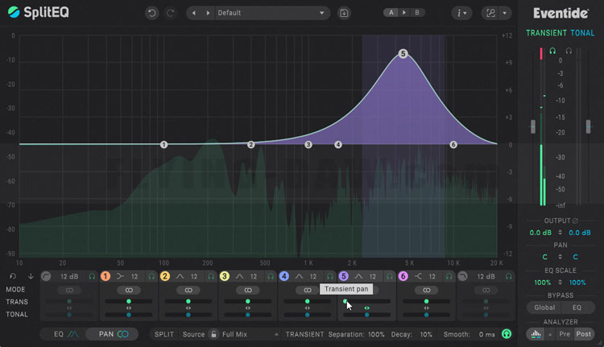This screenshot has height=347, width=604.
Task: Select the B comparison state
Action: 417,13
